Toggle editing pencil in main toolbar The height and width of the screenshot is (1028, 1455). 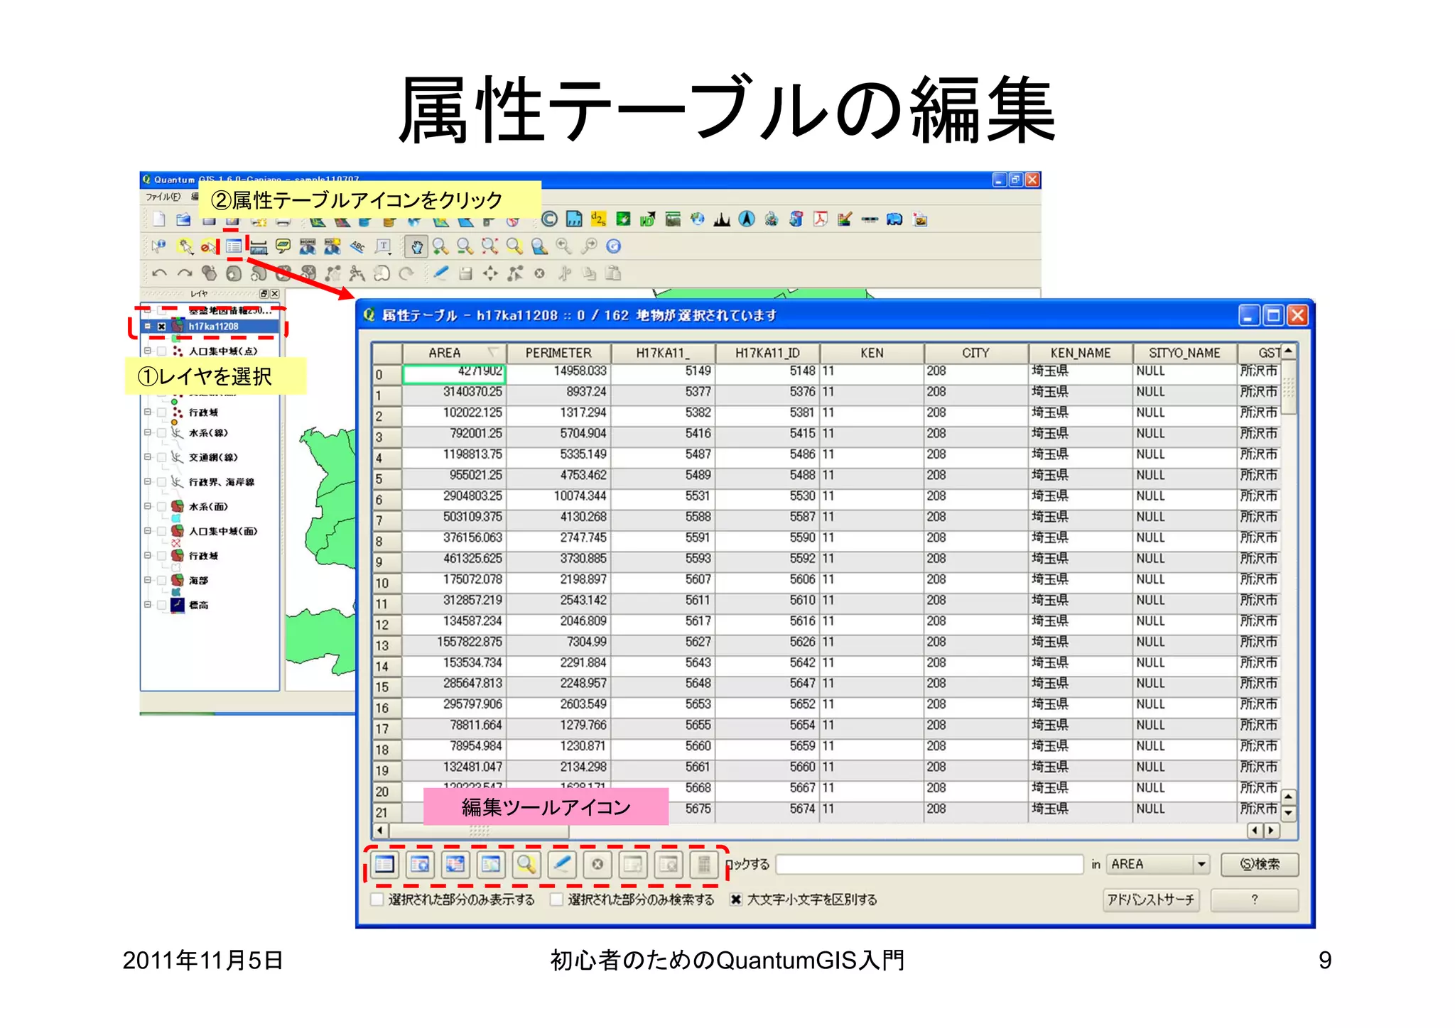[x=440, y=273]
